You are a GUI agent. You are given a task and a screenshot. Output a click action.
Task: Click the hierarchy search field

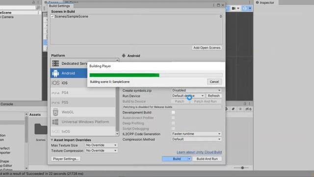point(18,8)
